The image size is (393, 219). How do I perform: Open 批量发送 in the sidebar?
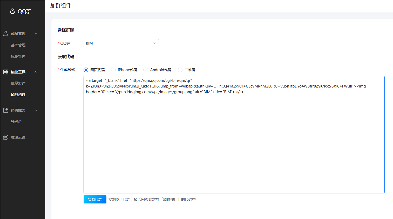[x=18, y=83]
